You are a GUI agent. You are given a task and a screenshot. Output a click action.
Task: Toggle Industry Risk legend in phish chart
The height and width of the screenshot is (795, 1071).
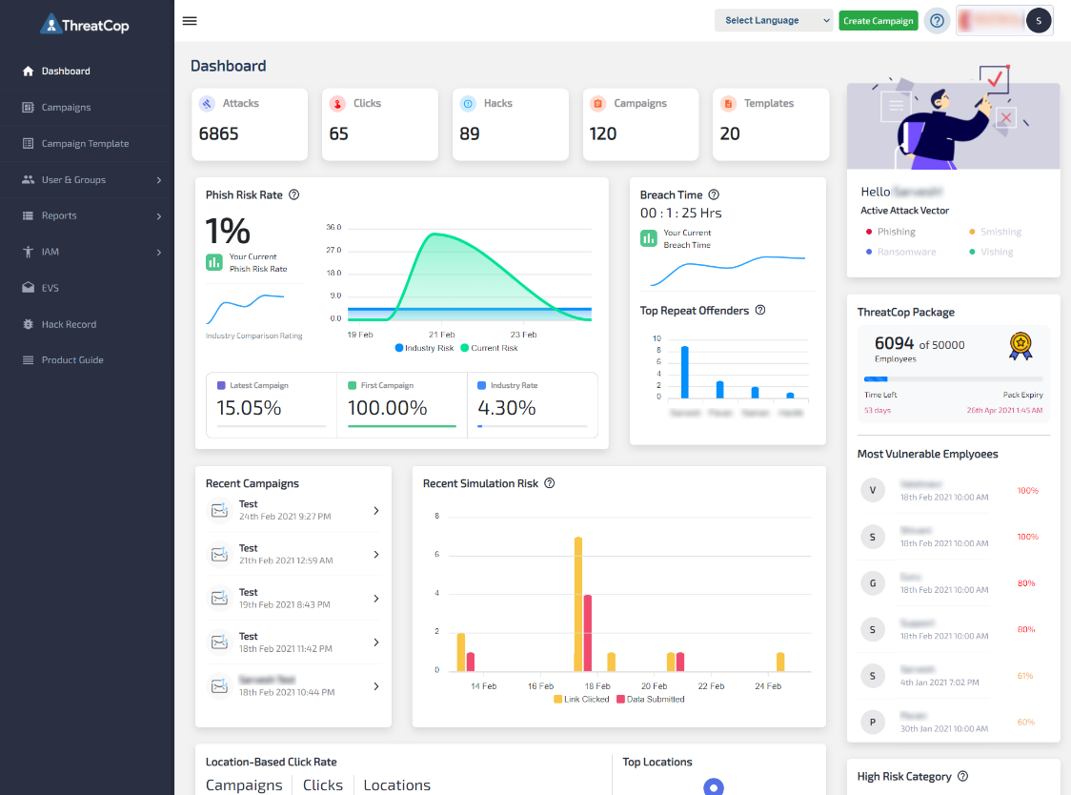(x=424, y=348)
